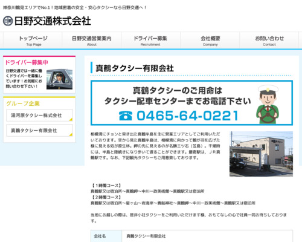
Task: Open 湯河原タクシー株式会社 group link
Action: point(39,116)
